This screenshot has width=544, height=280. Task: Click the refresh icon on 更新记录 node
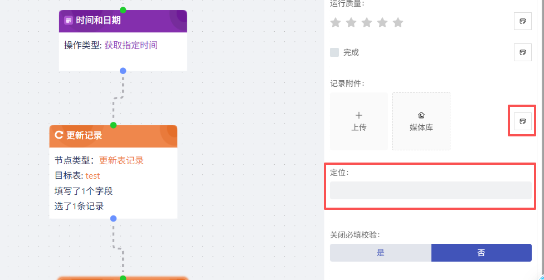(59, 135)
